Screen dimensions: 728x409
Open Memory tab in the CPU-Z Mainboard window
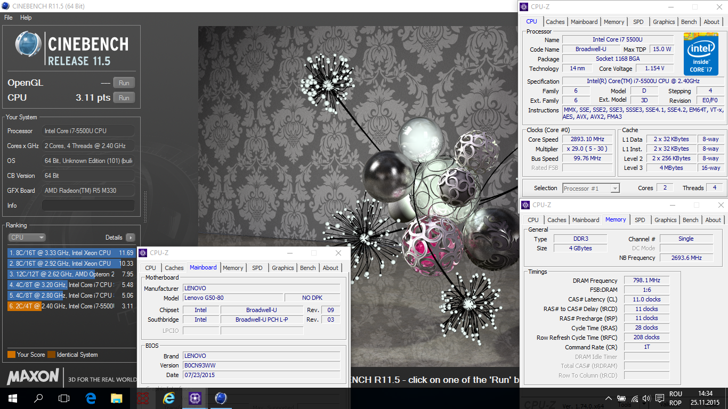233,268
